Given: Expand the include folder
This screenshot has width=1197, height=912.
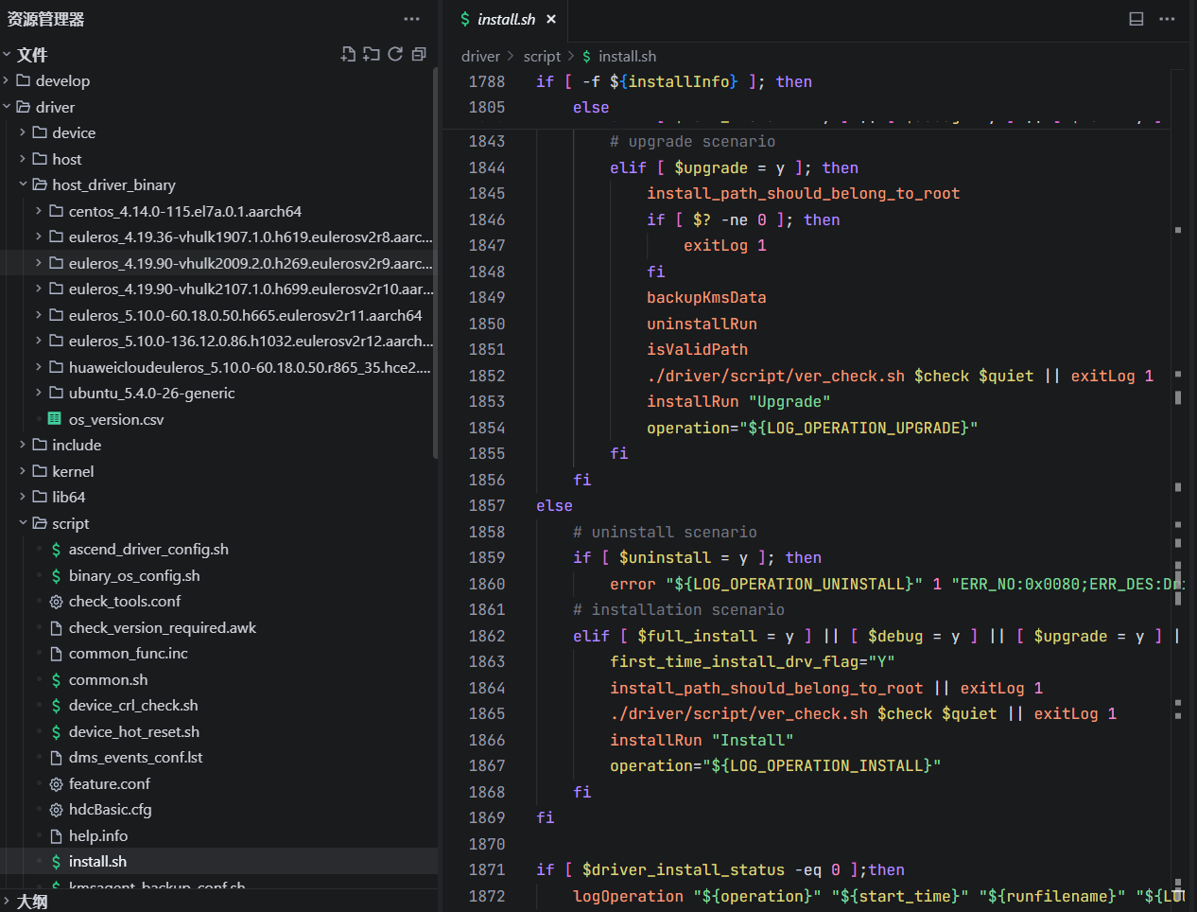Looking at the screenshot, I should 23,446.
